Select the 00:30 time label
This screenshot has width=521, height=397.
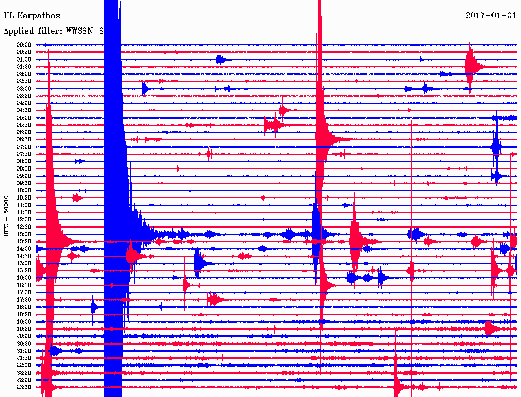[24, 52]
